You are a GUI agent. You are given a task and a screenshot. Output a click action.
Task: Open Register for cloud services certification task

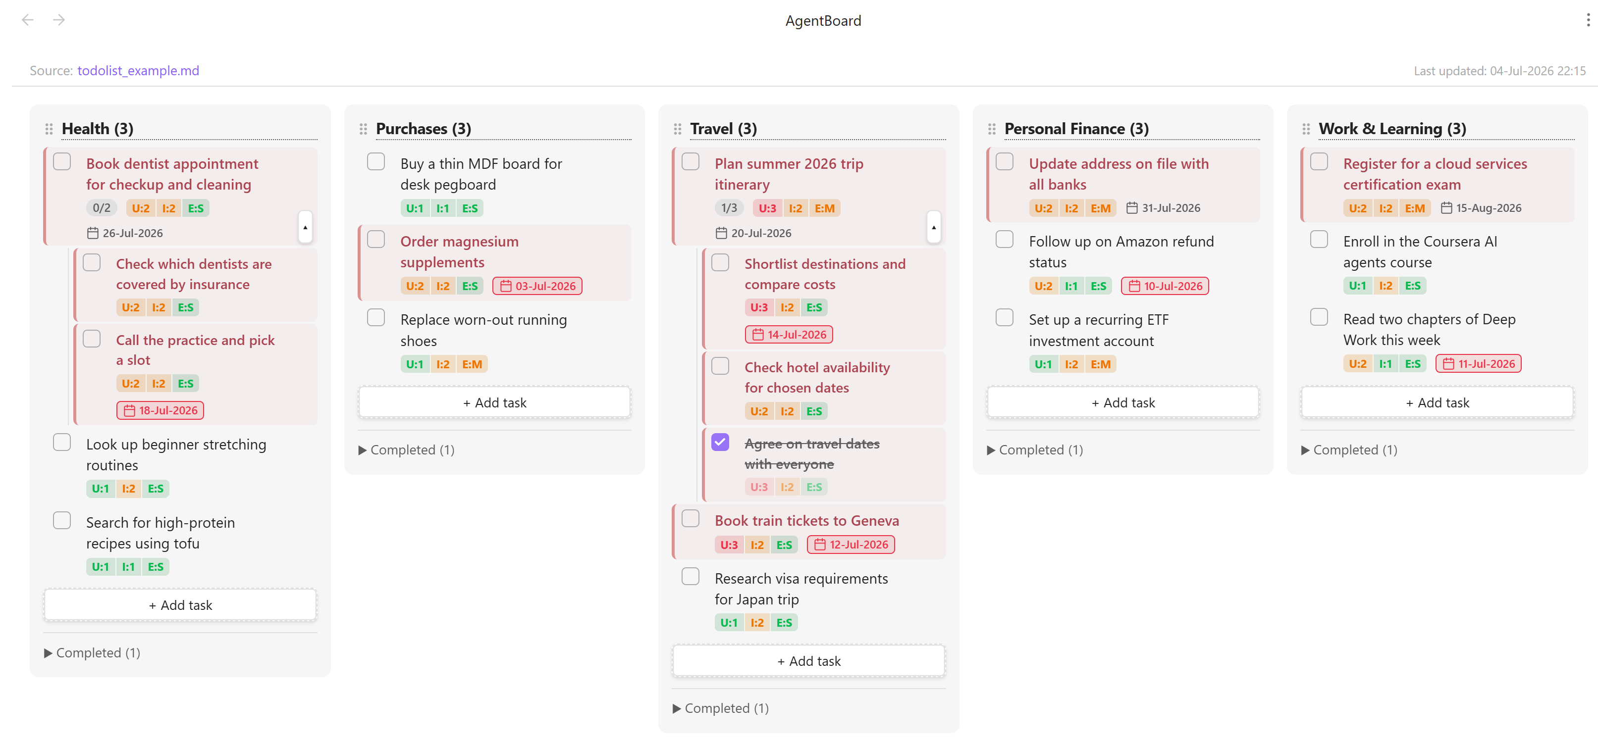1435,174
